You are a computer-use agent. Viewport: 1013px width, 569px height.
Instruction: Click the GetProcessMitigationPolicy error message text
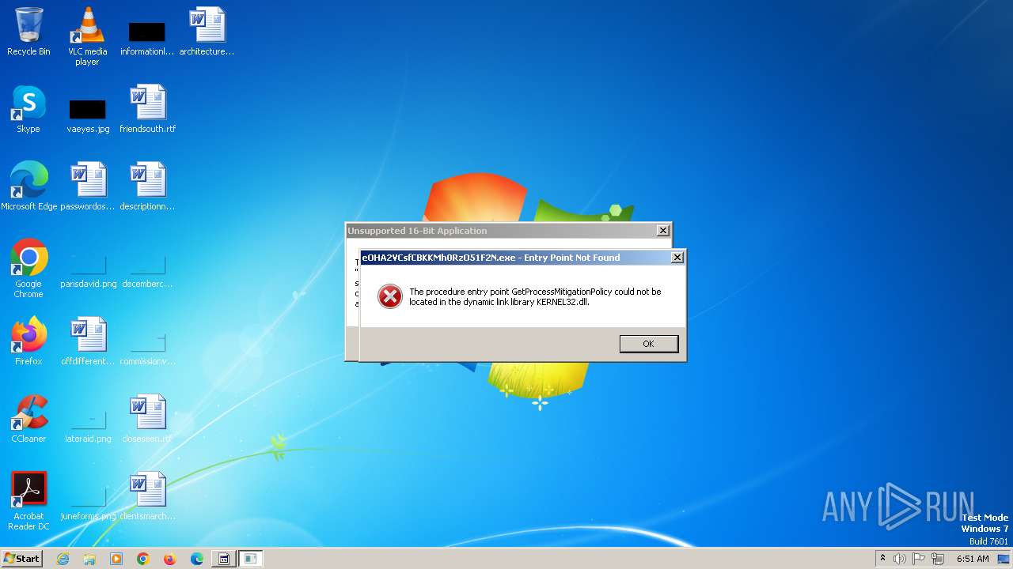(535, 296)
